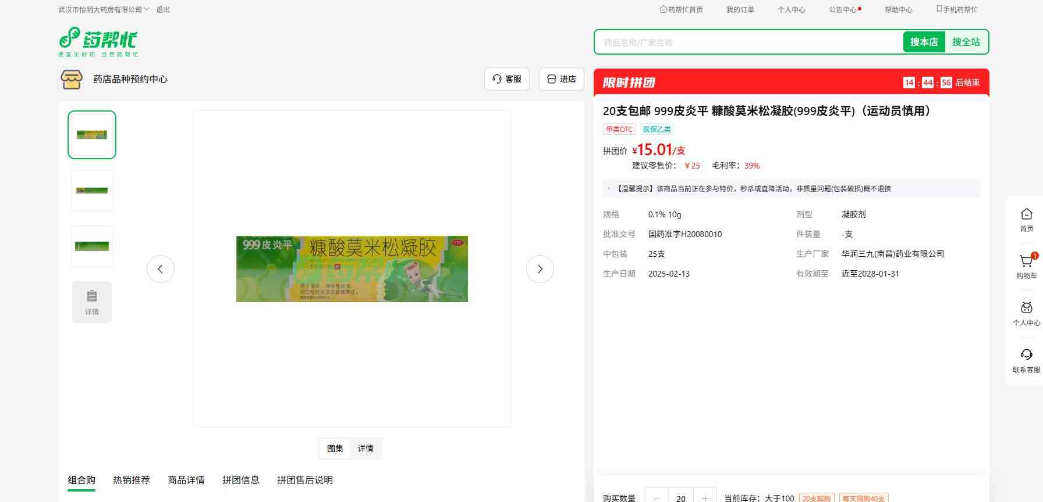Click the 药帮忙 logo
1043x502 pixels.
tap(98, 42)
